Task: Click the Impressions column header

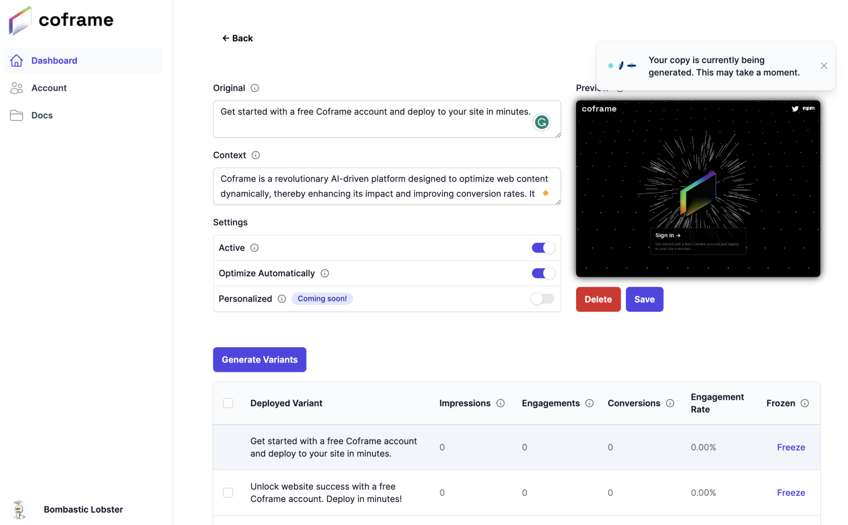Action: coord(465,403)
